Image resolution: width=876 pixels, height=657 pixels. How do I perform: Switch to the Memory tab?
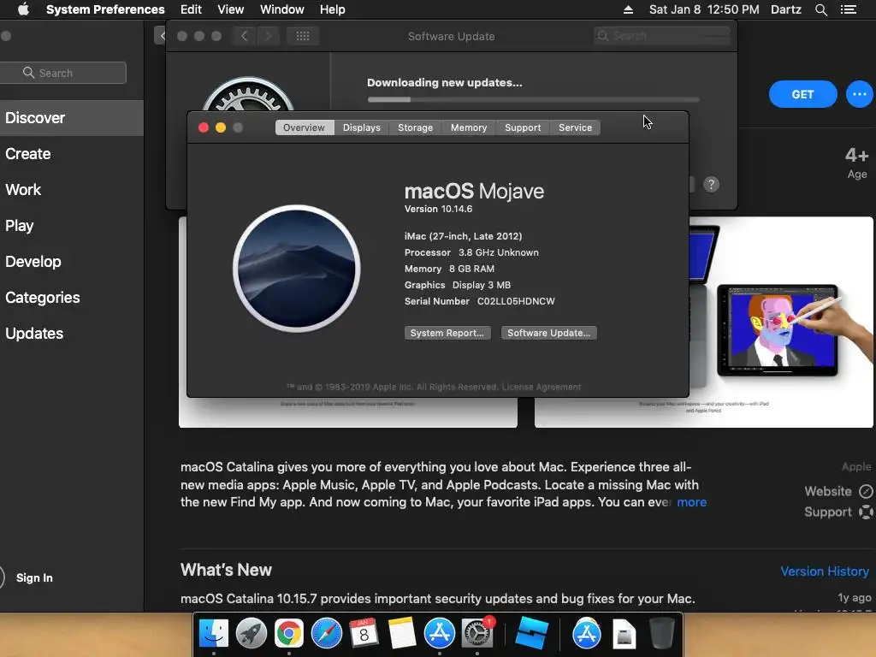pyautogui.click(x=469, y=127)
